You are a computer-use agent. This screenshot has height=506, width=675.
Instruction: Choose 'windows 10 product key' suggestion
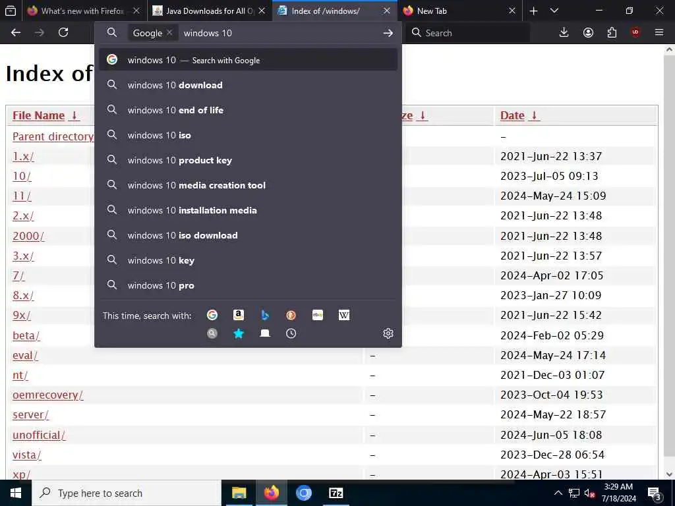248,160
